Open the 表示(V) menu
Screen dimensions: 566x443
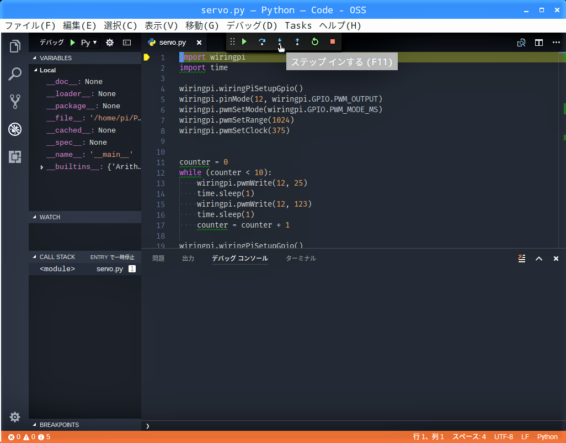(x=161, y=25)
